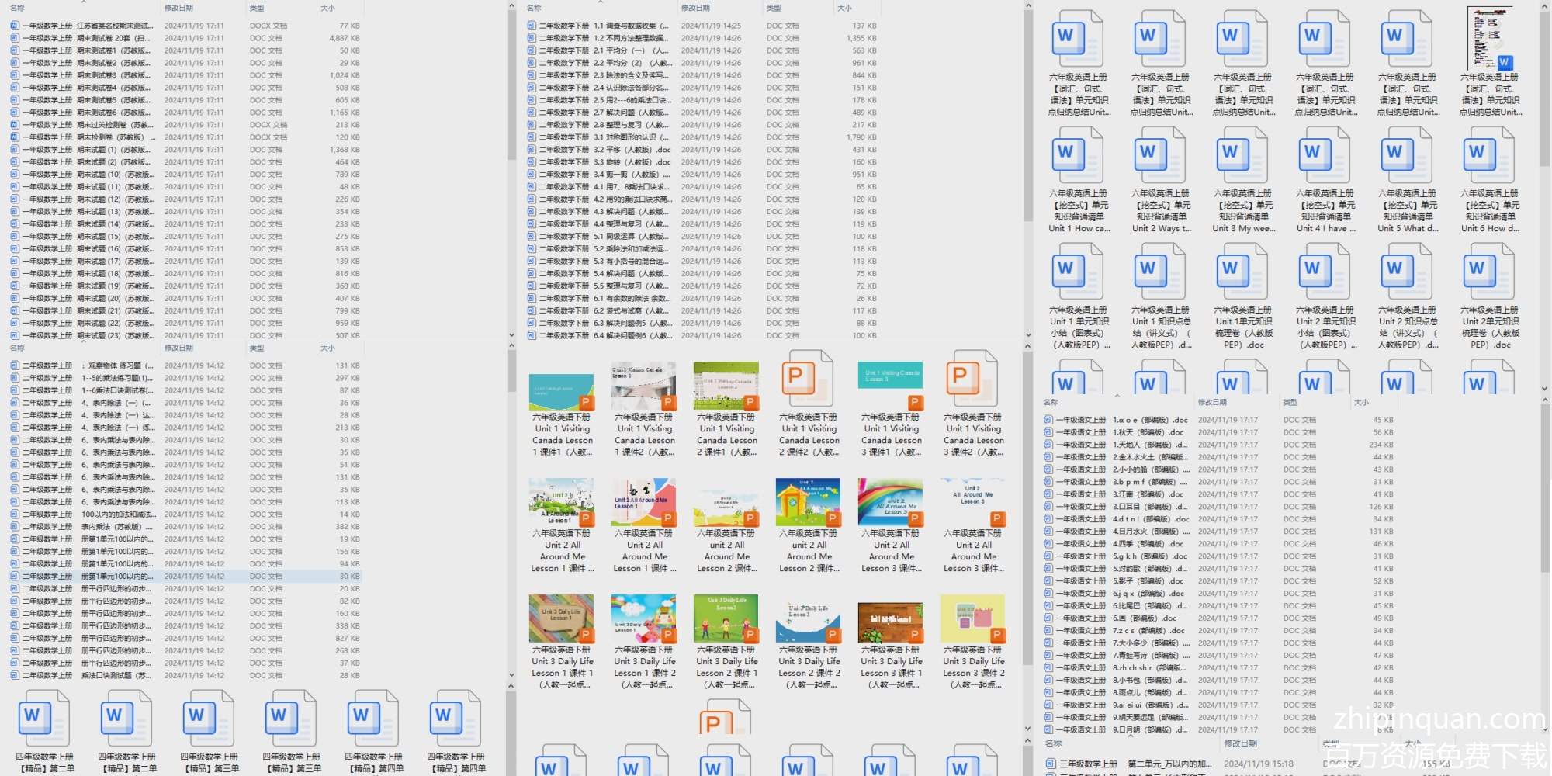Click 类型 column header in 一年级语文上册 list
The height and width of the screenshot is (776, 1552).
click(1290, 402)
